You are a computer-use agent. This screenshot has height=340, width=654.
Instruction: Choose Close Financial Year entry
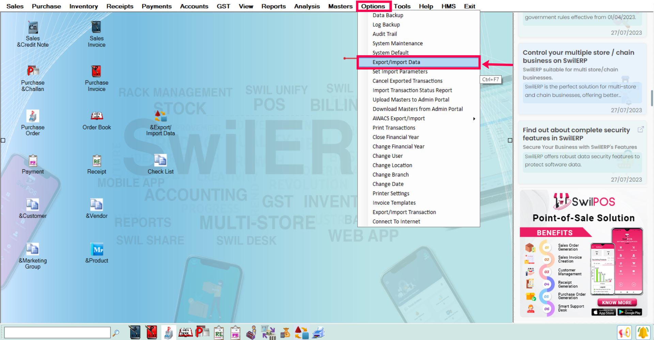click(419, 137)
